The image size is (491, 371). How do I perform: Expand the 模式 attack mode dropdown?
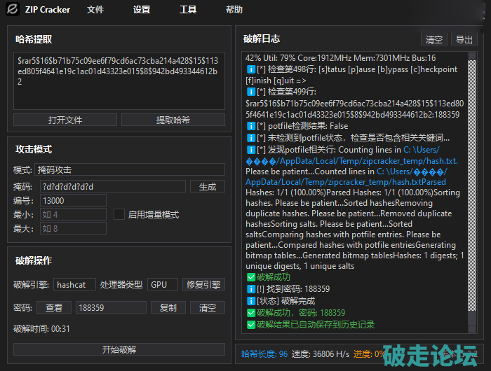click(130, 169)
